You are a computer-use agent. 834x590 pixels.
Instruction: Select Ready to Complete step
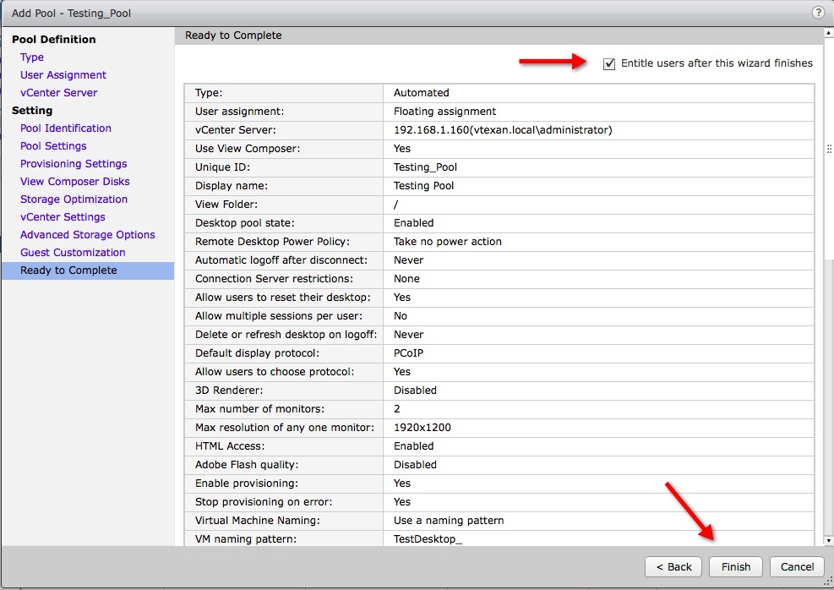tap(68, 270)
